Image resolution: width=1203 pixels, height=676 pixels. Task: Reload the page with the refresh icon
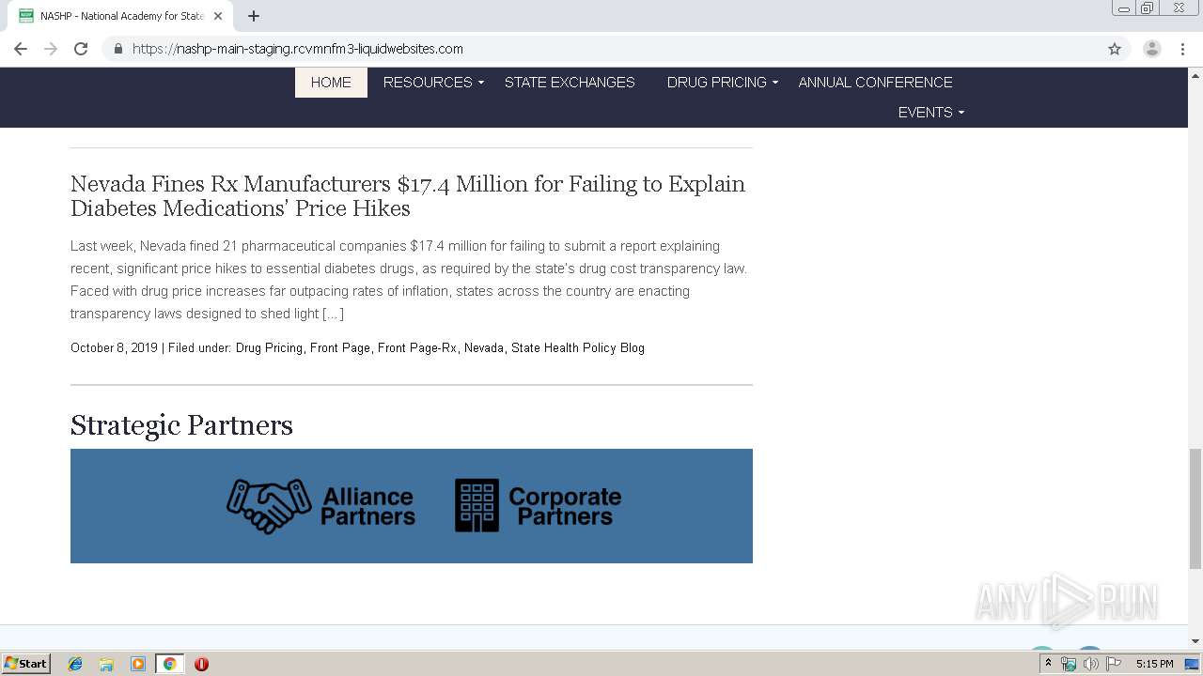click(x=81, y=49)
